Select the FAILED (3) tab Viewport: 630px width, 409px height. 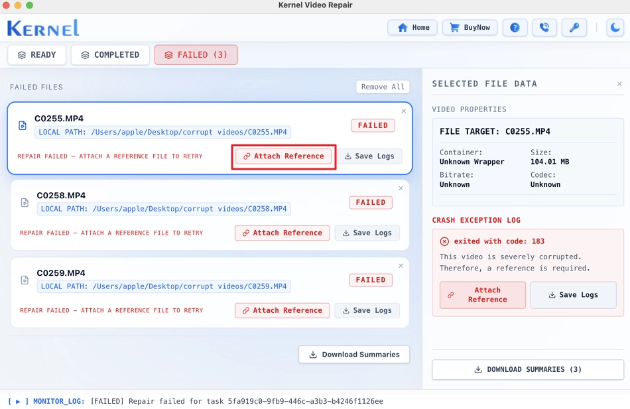196,54
